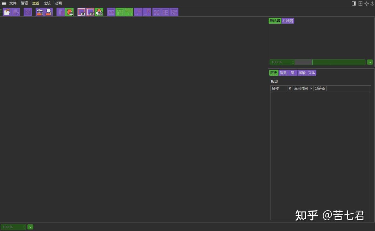Switch to the 滤镜 tab
Screen dimensions: 375x231
click(x=302, y=73)
